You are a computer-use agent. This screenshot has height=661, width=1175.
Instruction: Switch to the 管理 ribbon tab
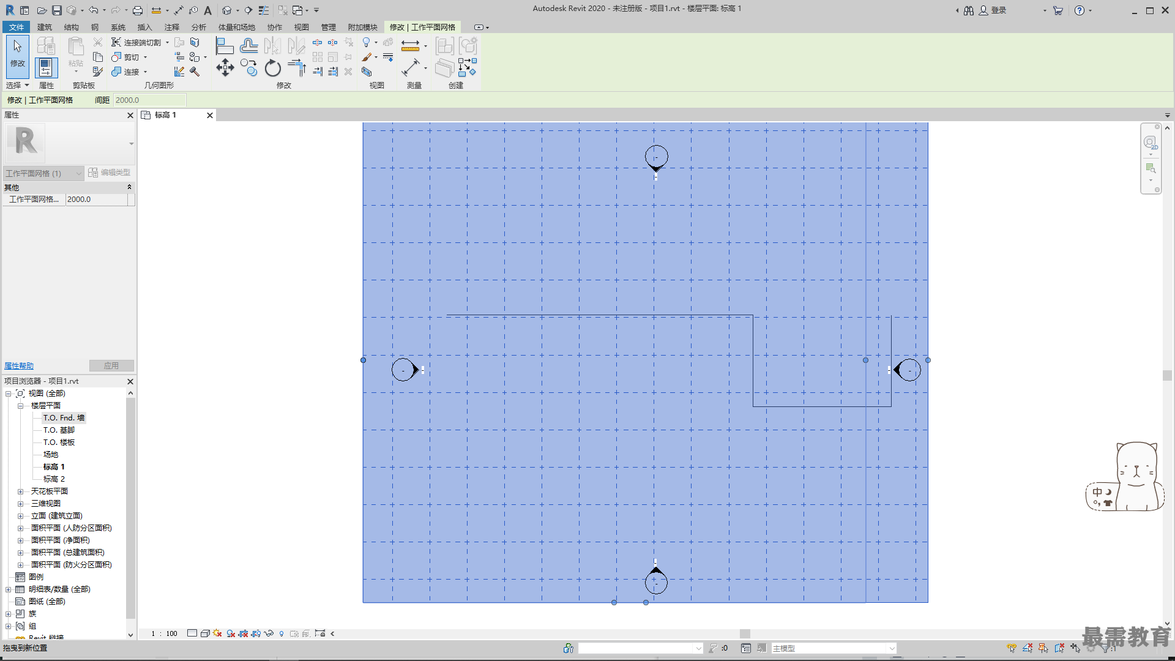[329, 27]
